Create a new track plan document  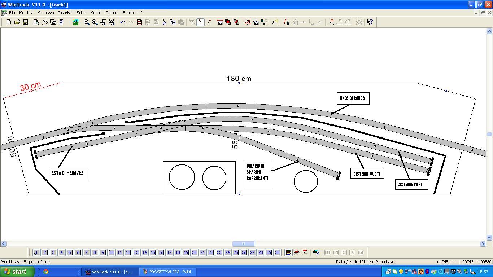point(9,22)
